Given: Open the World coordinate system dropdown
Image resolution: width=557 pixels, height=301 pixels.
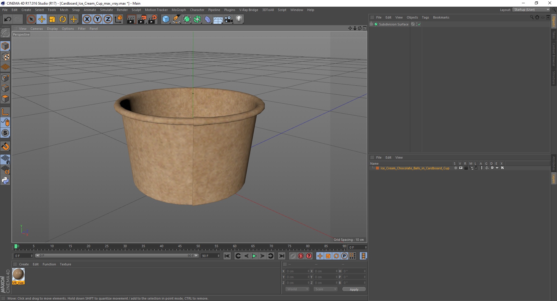Looking at the screenshot, I should [297, 289].
